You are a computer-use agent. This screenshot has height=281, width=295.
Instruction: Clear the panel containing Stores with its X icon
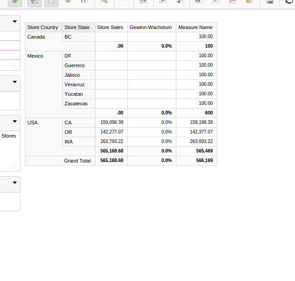pyautogui.click(x=13, y=166)
